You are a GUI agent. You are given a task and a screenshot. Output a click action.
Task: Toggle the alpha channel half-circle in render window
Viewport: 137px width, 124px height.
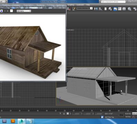coord(4,11)
